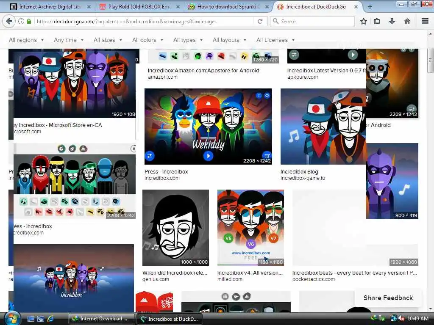Viewport: 434px width, 325px height.
Task: Click the shuffle icon on Wekiddy image
Action: click(150, 156)
